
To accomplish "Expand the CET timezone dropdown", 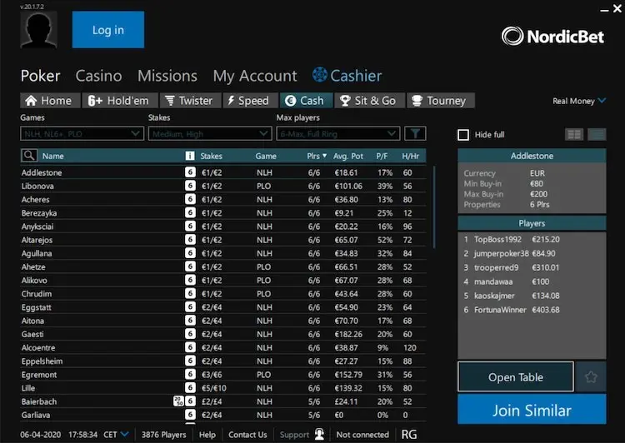I will pos(117,434).
